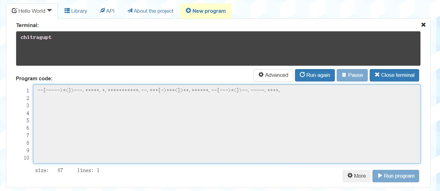This screenshot has height=191, width=440.
Task: Click the leaf icon next to API
Action: coord(102,11)
